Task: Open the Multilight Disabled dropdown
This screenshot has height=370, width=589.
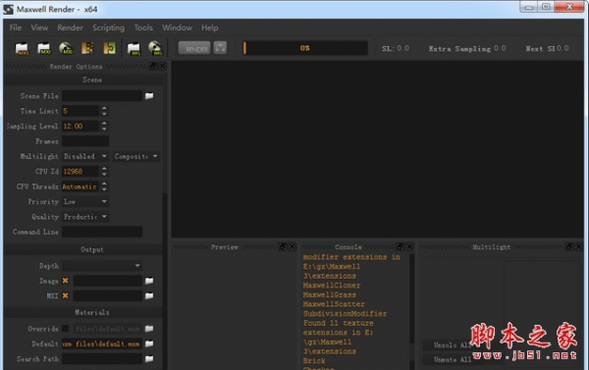Action: (85, 156)
